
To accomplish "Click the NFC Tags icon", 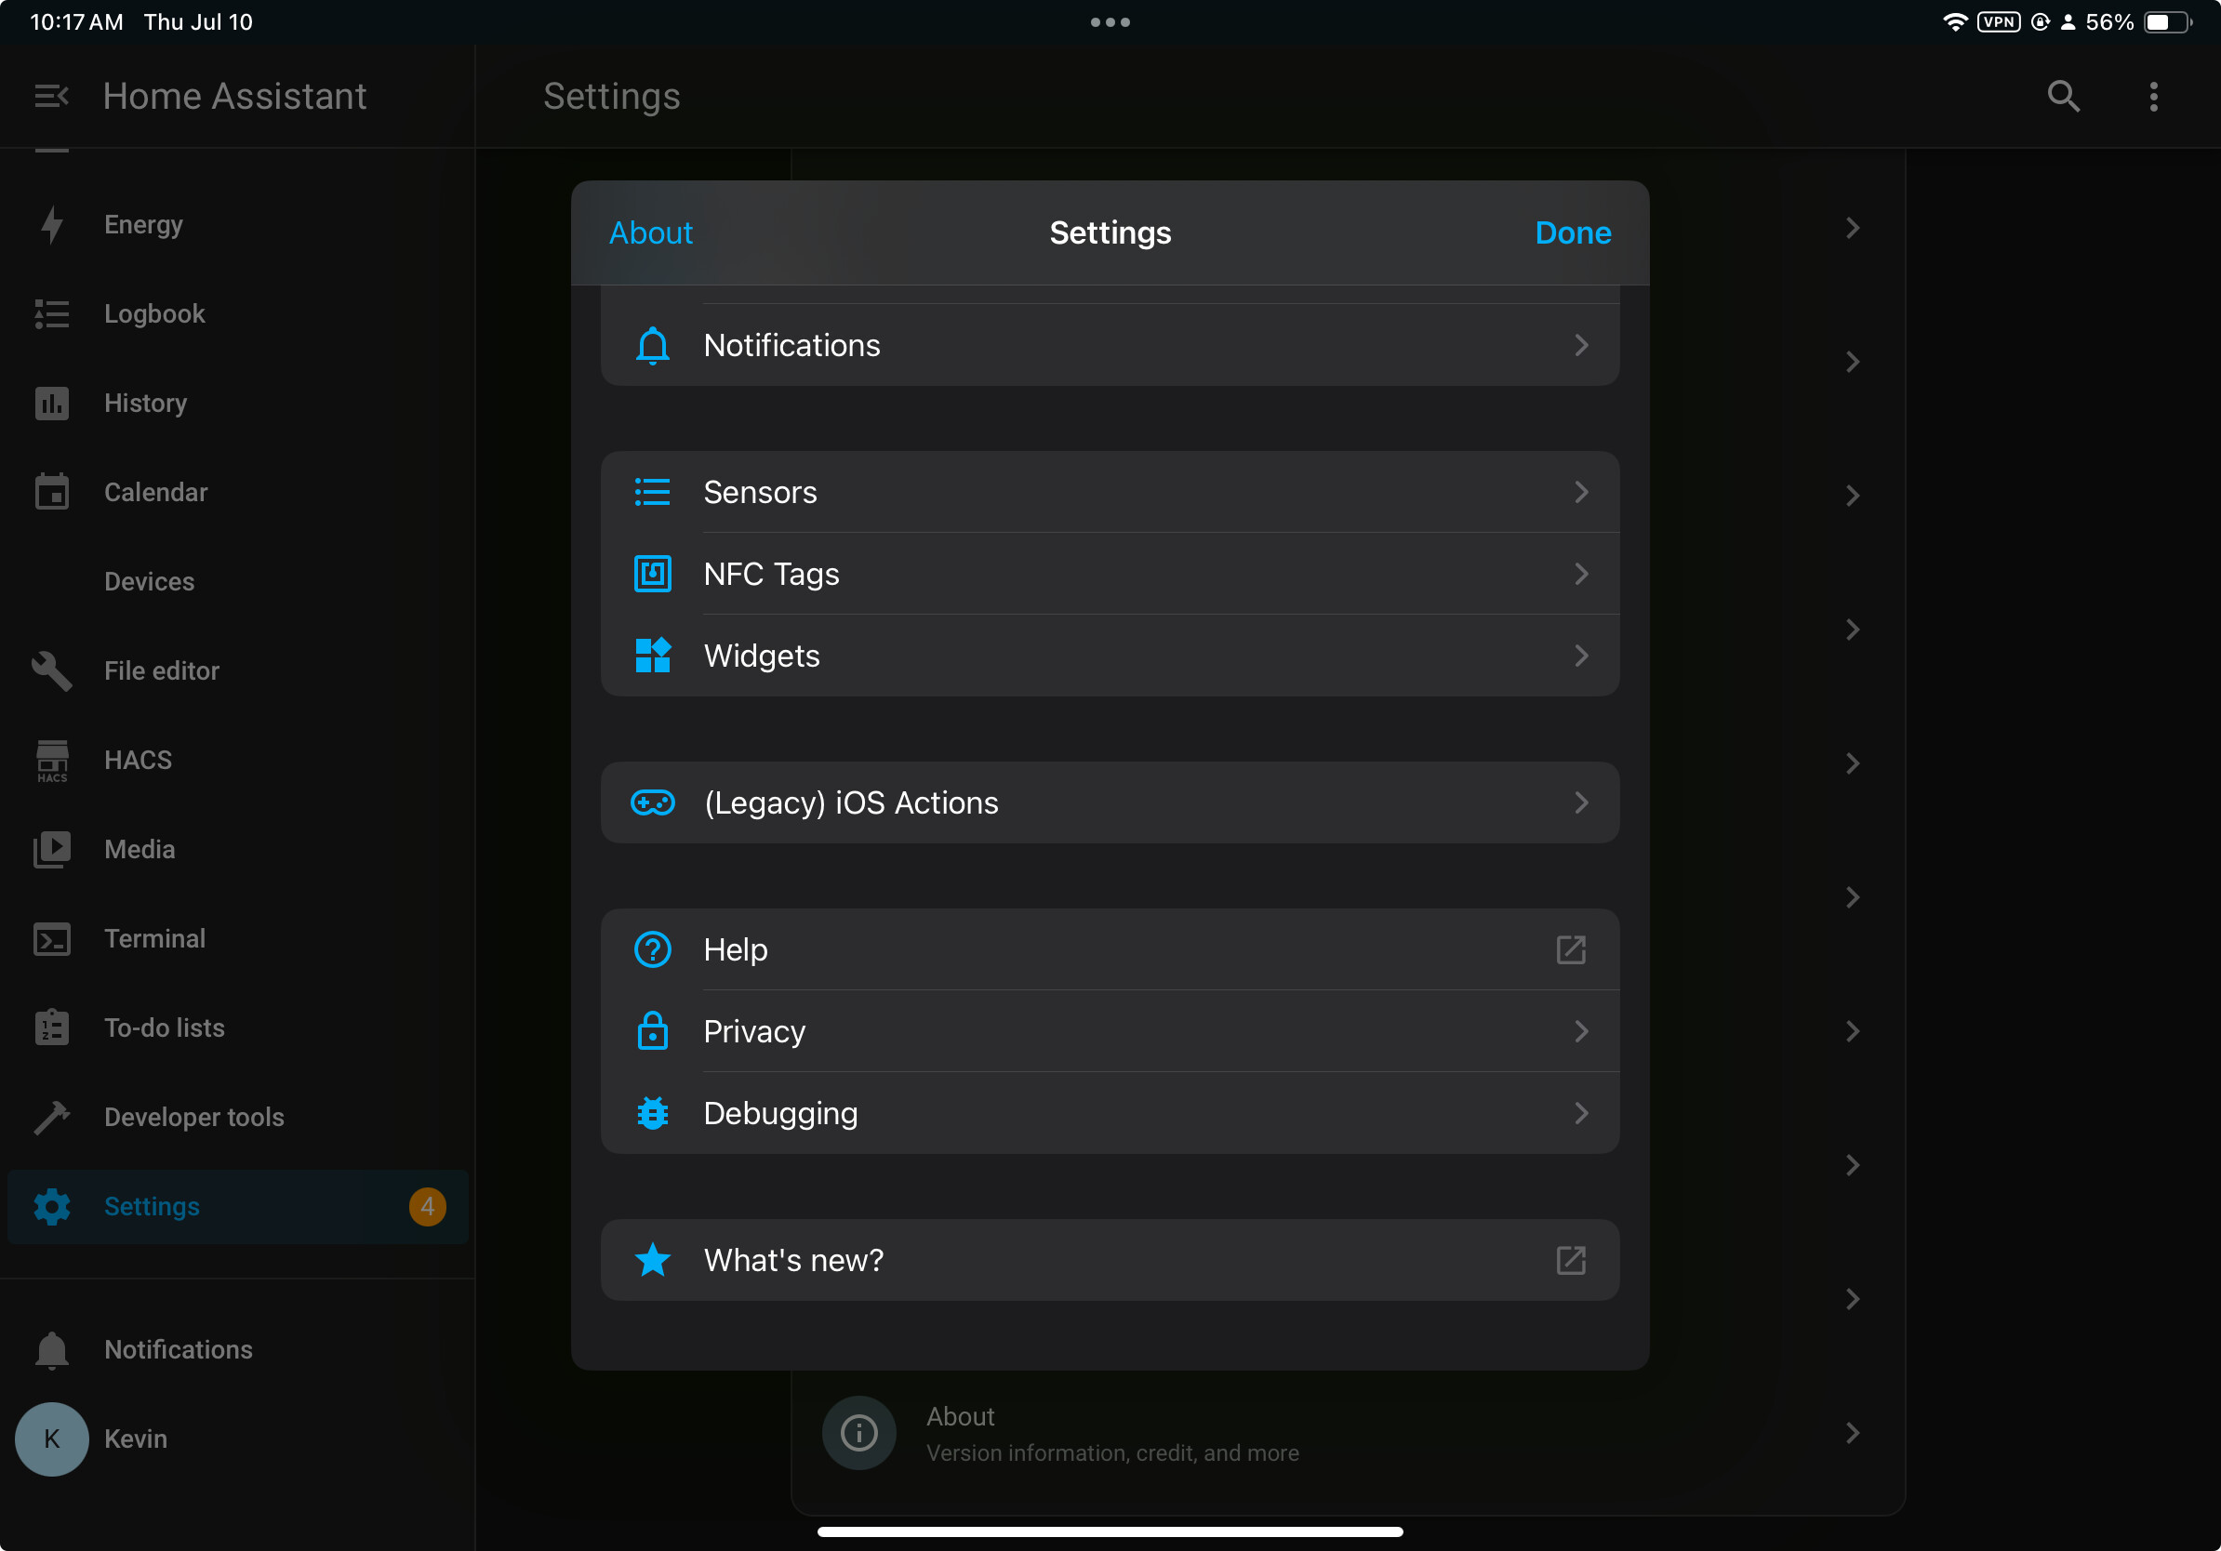I will (653, 575).
